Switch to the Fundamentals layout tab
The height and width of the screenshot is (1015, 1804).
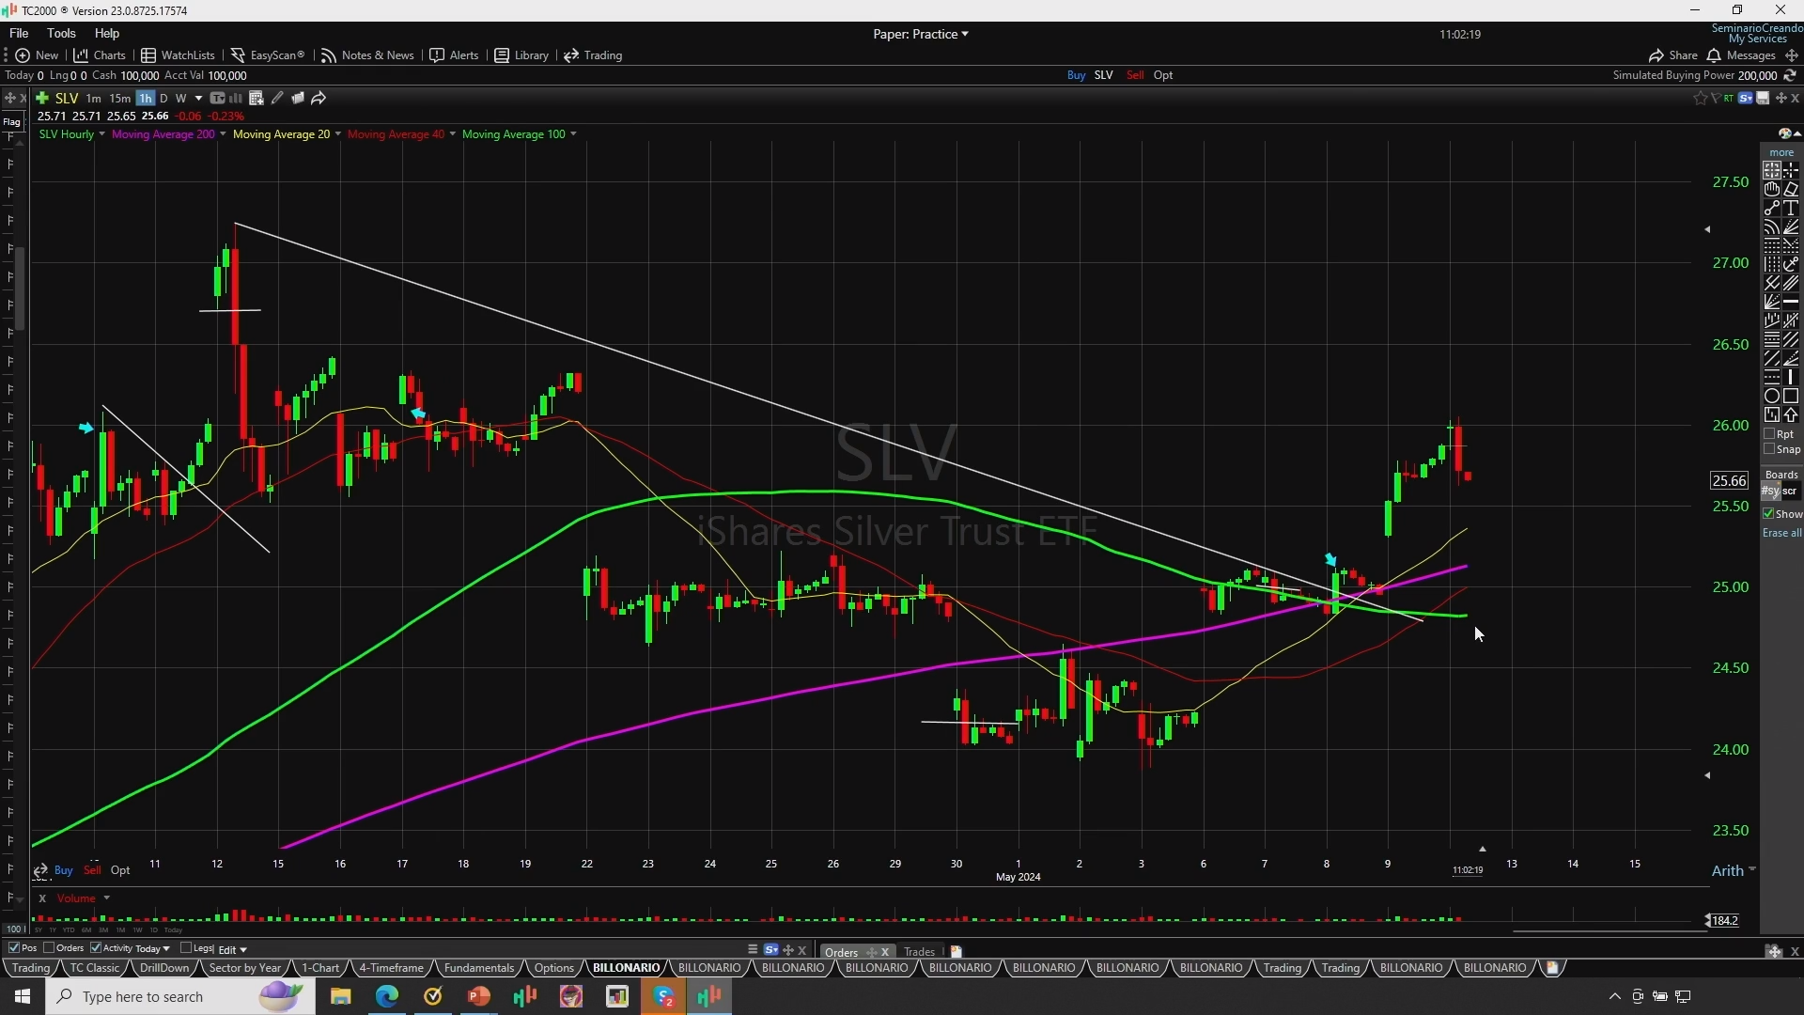(x=478, y=968)
